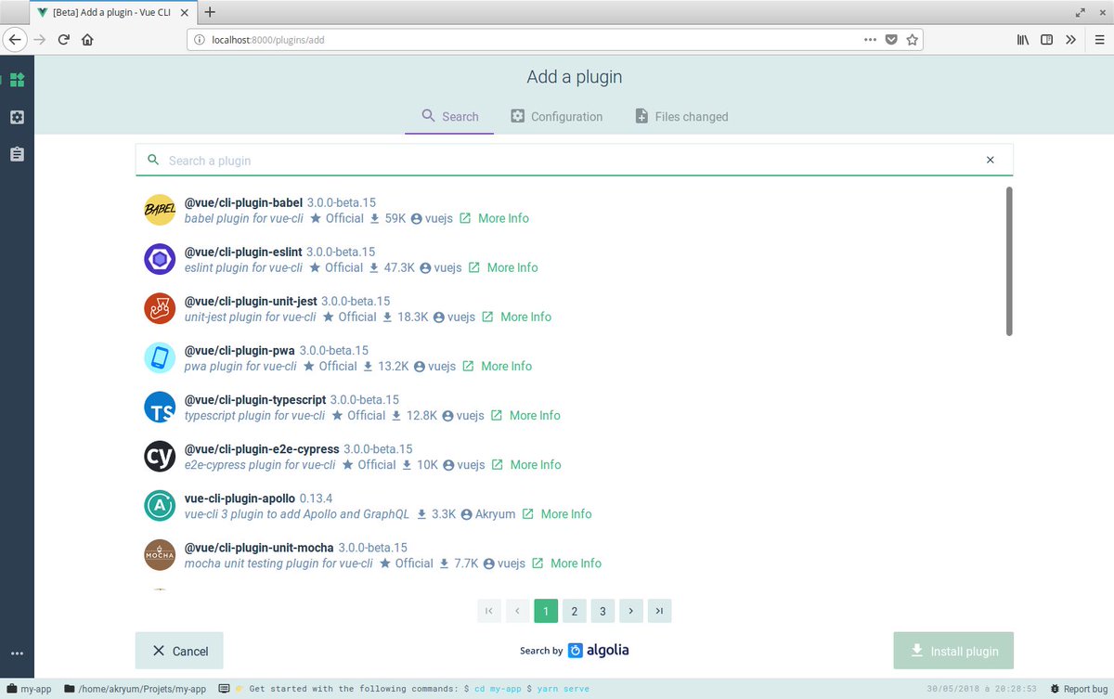Viewport: 1114px width, 699px height.
Task: Jump to last page of results
Action: [x=659, y=611]
